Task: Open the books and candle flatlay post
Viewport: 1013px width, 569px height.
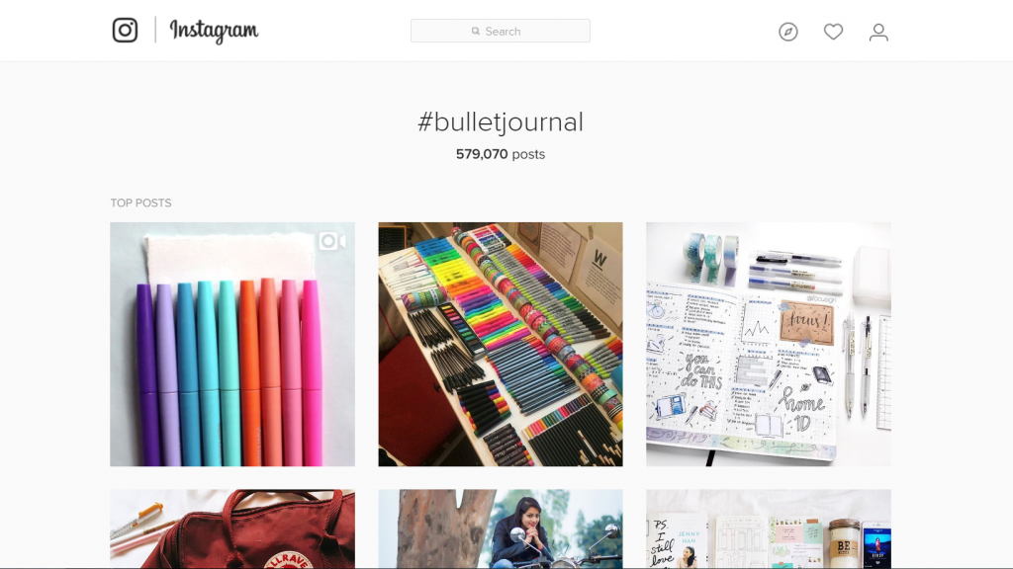Action: 769,529
